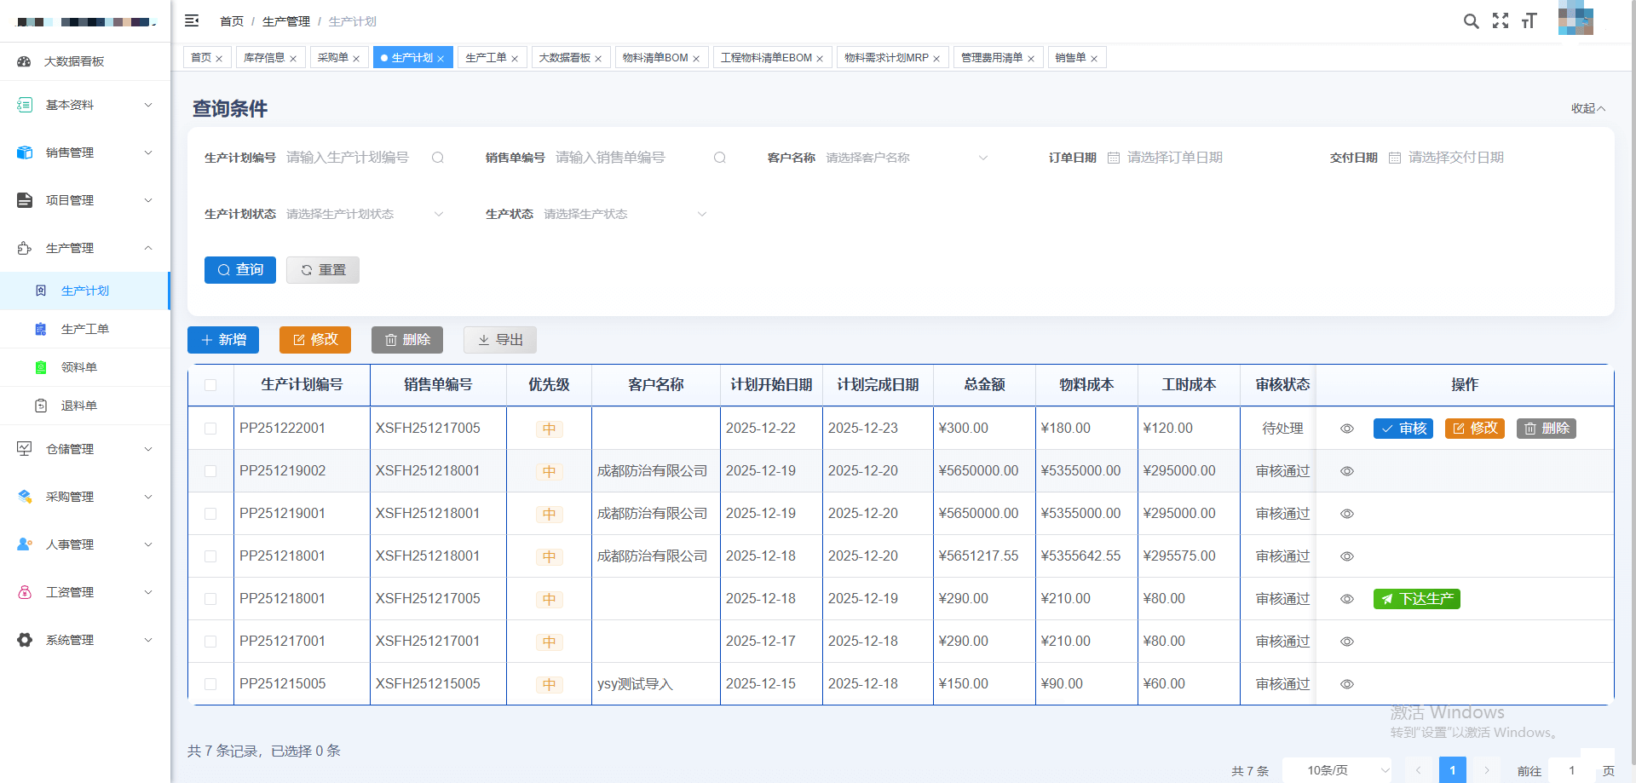Viewport: 1636px width, 783px height.
Task: Open 生产工单 in the sidebar menu
Action: pyautogui.click(x=85, y=329)
